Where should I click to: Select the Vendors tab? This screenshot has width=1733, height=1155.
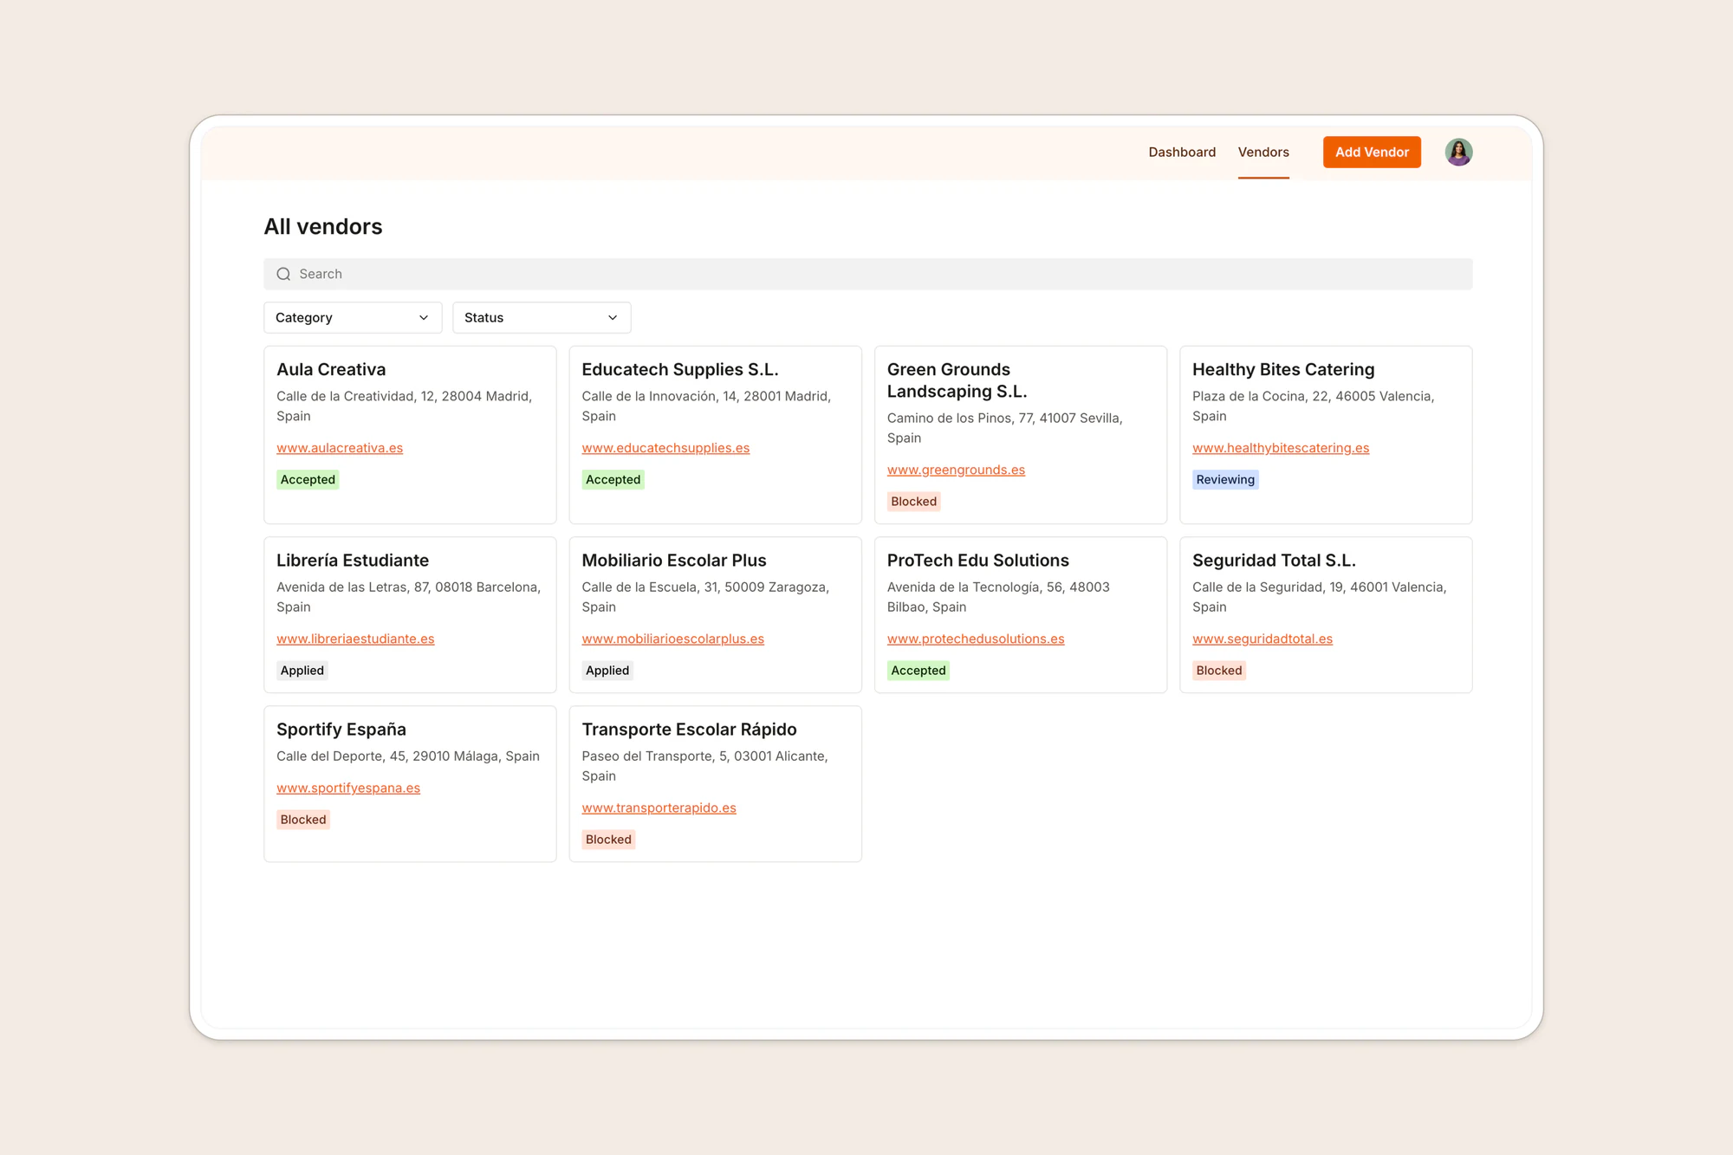pyautogui.click(x=1263, y=152)
